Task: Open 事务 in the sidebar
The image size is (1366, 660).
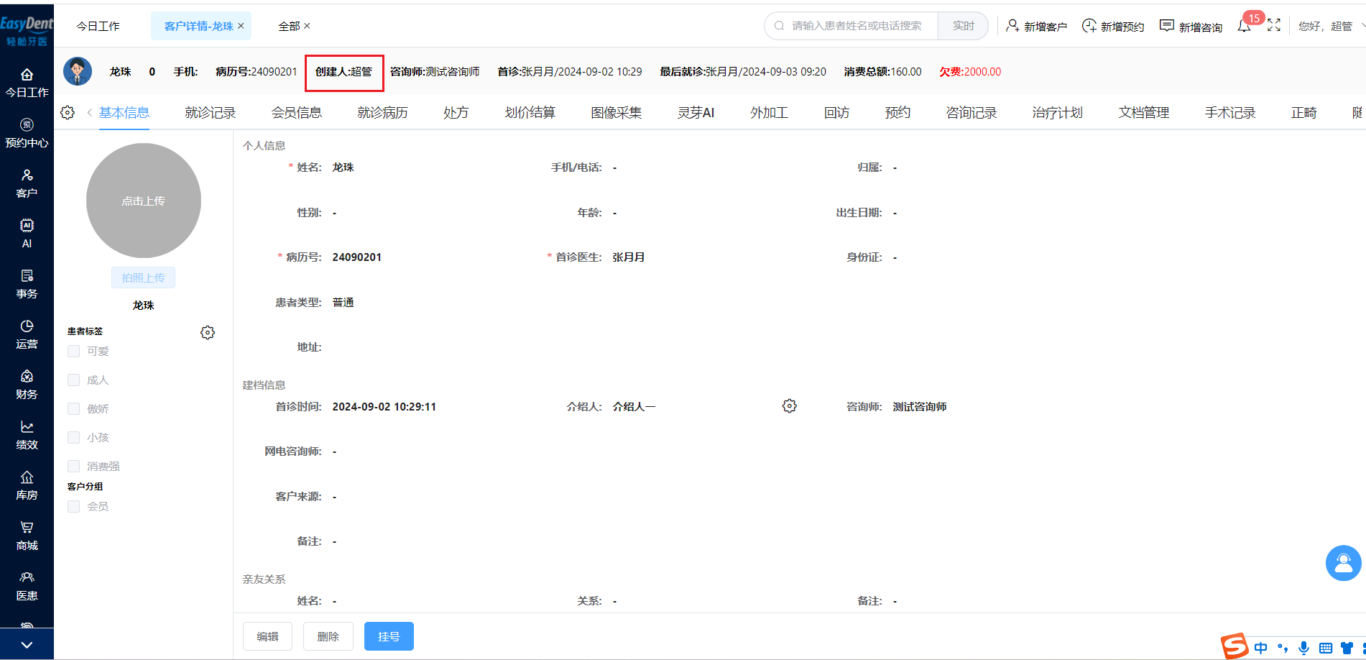Action: (27, 284)
